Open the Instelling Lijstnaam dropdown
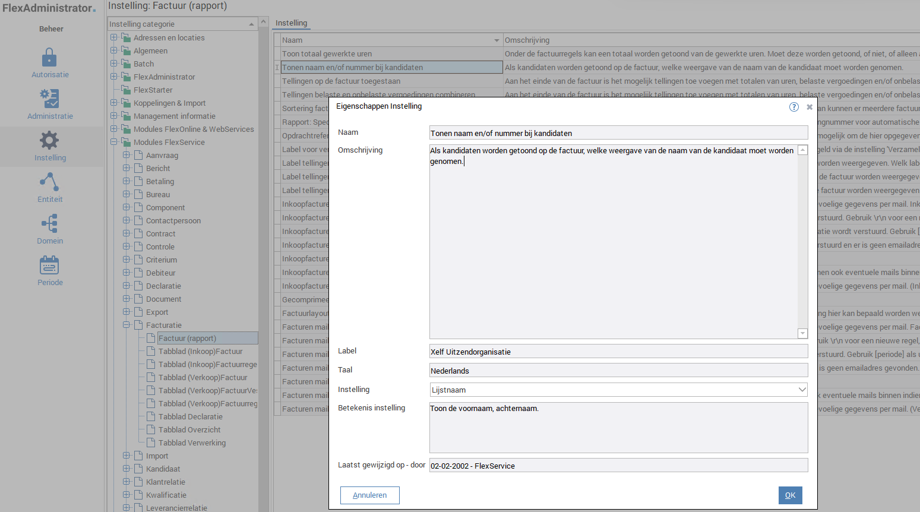The image size is (920, 512). [802, 390]
